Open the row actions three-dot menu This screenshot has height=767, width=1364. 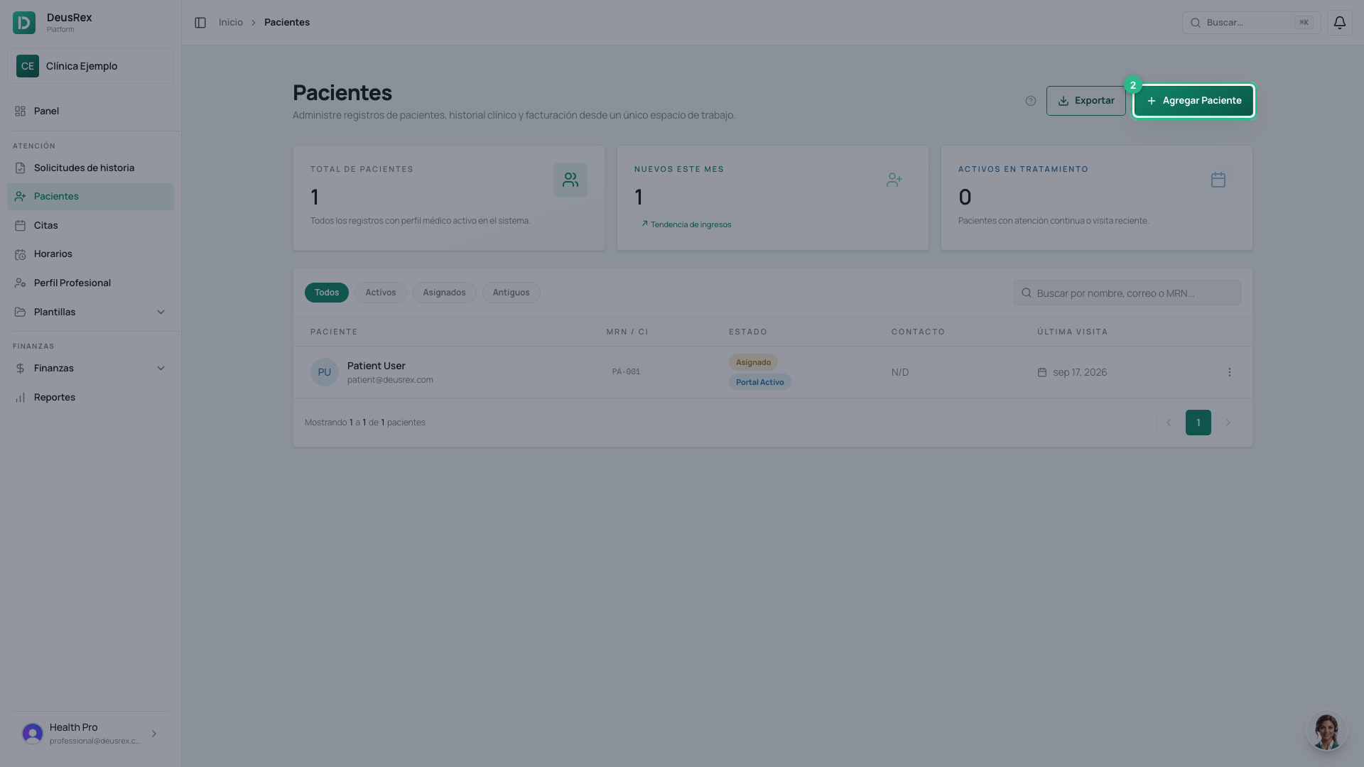tap(1230, 372)
